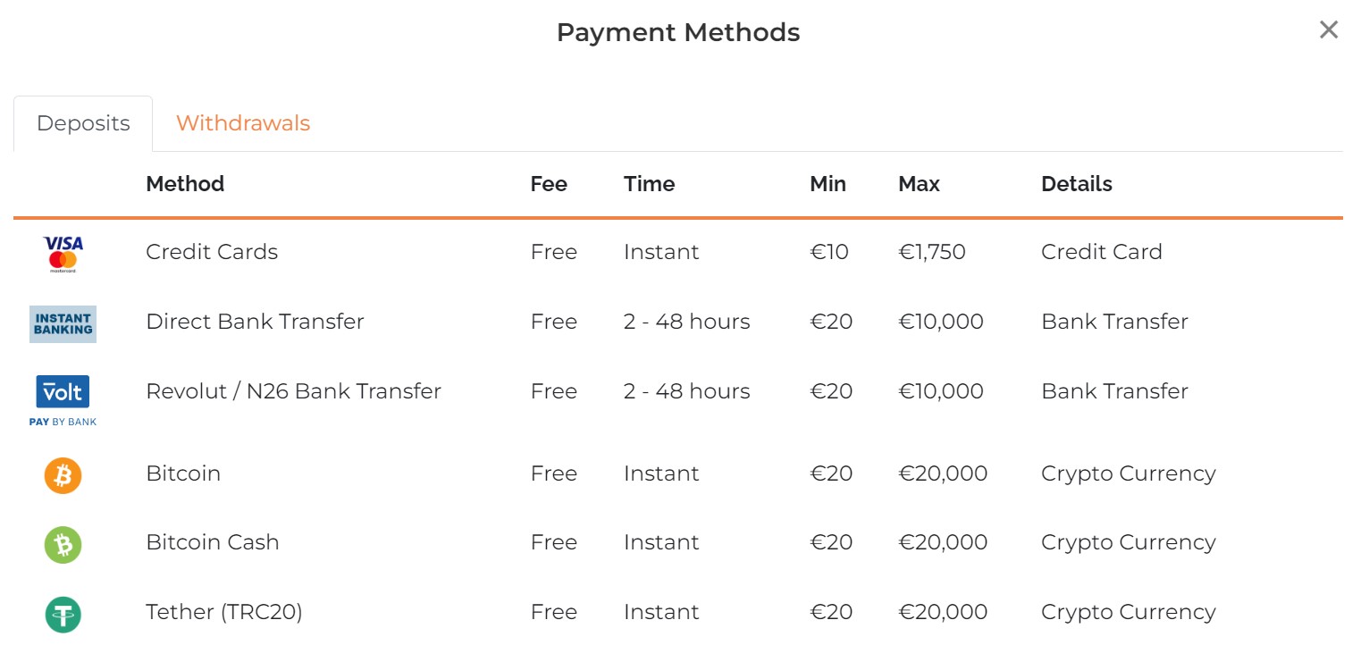
Task: Select the Deposits tab
Action: [83, 123]
